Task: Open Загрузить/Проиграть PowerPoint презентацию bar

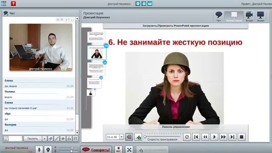Action: click(176, 26)
